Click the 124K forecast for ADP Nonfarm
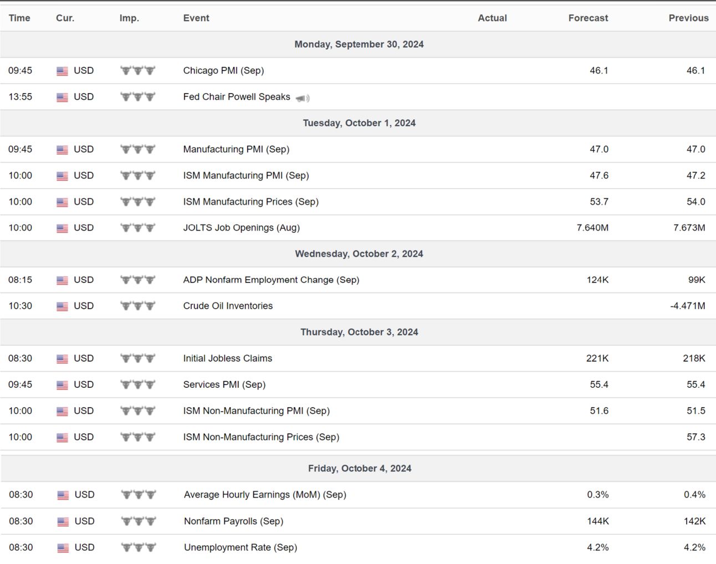 (x=597, y=279)
